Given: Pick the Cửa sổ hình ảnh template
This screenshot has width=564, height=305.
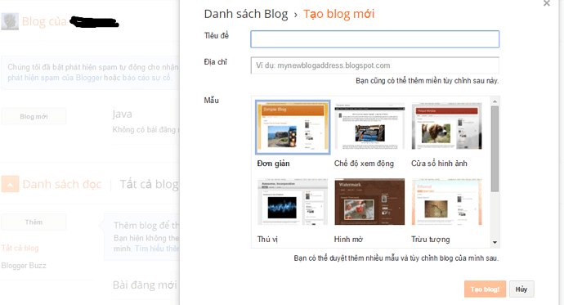Looking at the screenshot, I should [446, 126].
